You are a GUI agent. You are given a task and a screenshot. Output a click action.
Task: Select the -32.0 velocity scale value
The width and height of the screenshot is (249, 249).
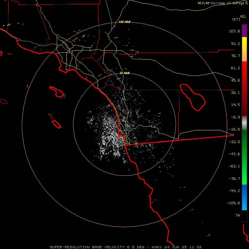(x=234, y=142)
